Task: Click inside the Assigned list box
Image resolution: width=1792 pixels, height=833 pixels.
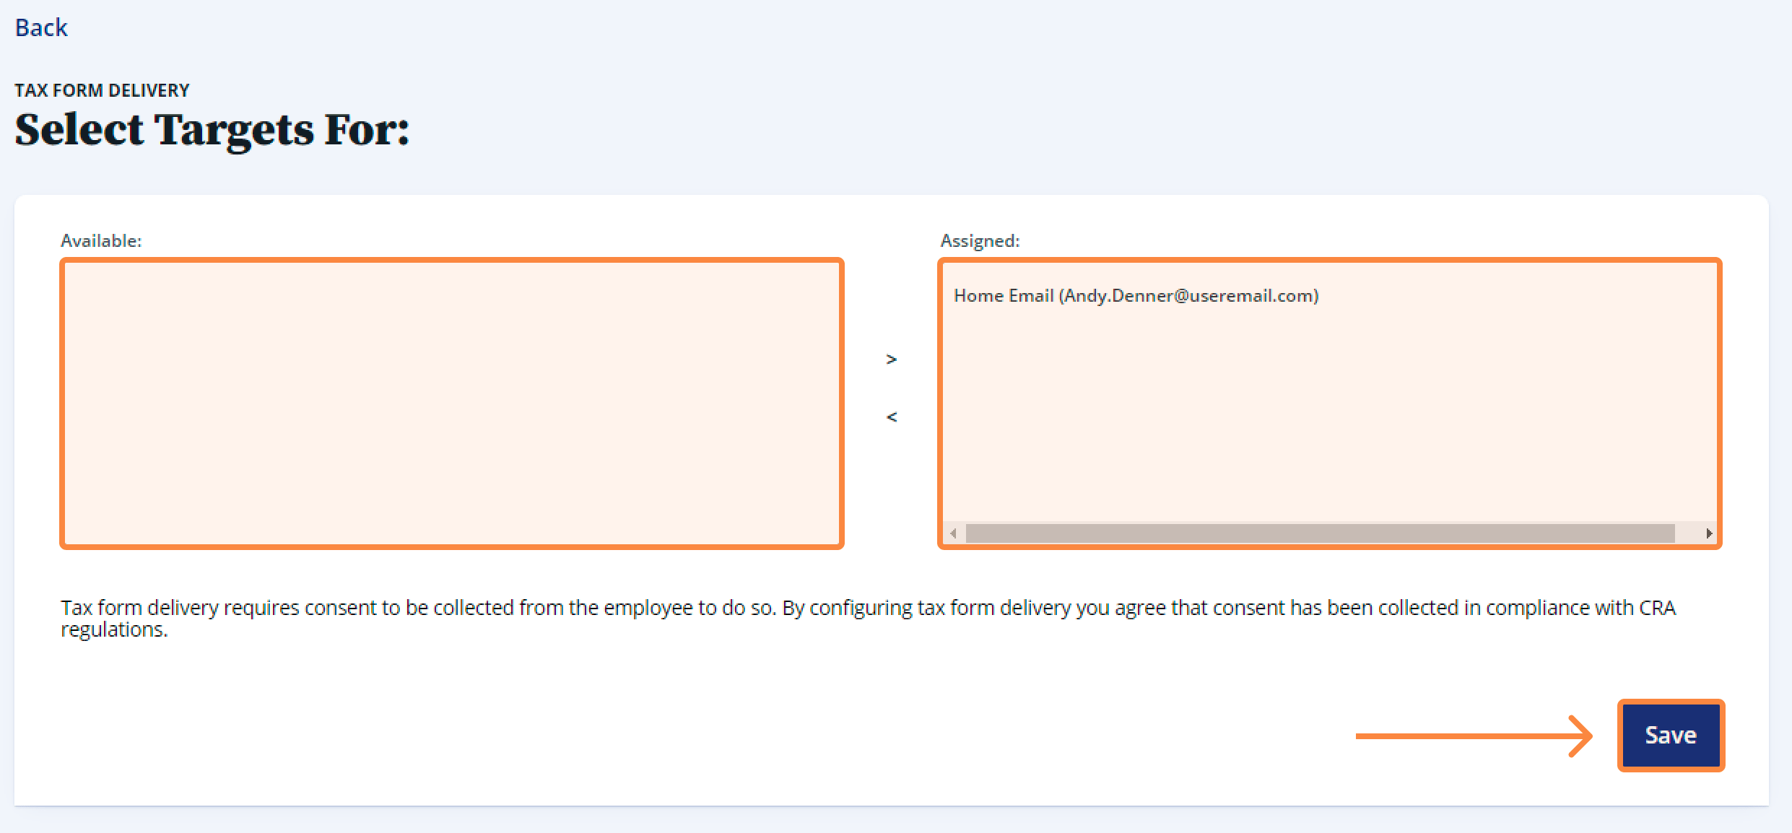Action: [1328, 404]
